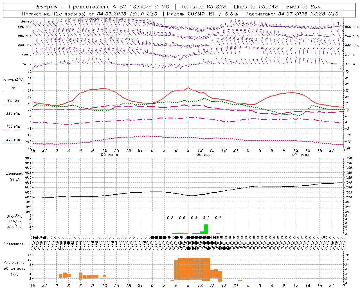
Task: Click the forecast start time "04.07.2025 18:00 UTC"
Action: point(127,13)
